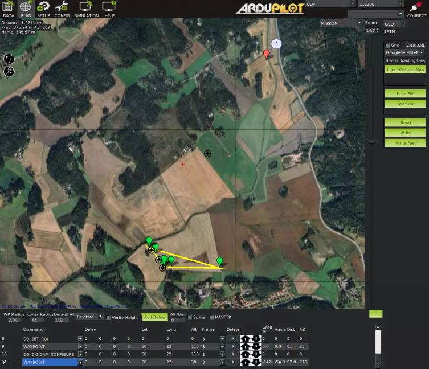Viewport: 429px width, 369px height.
Task: Move the highlighted WAYPOINT row down
Action: click(x=256, y=362)
